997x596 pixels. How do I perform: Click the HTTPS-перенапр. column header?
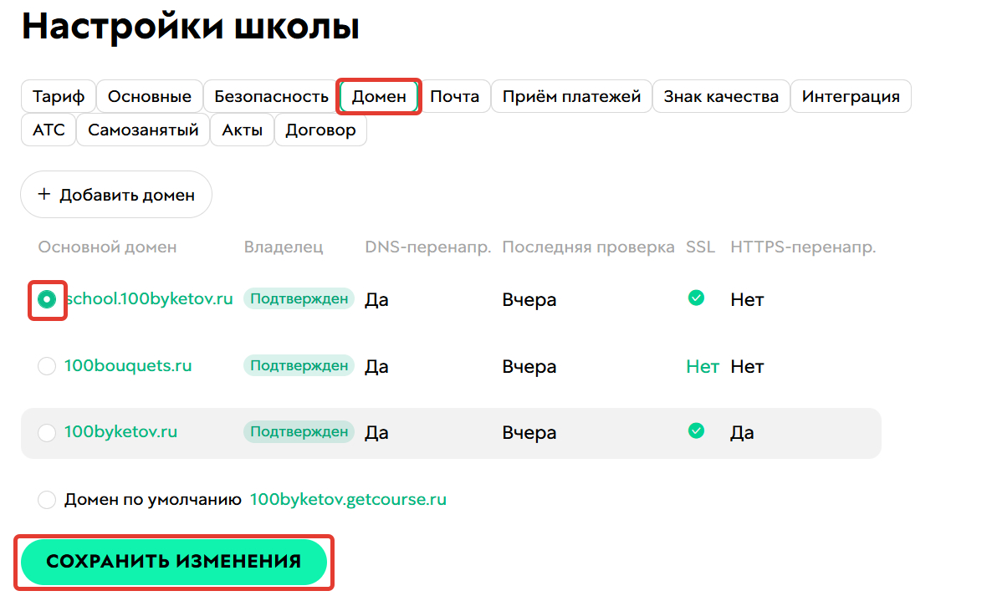803,247
